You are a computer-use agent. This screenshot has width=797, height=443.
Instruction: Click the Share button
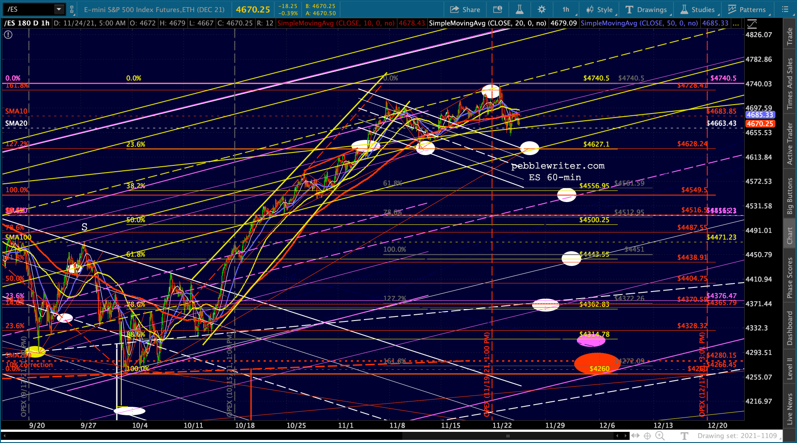click(465, 9)
